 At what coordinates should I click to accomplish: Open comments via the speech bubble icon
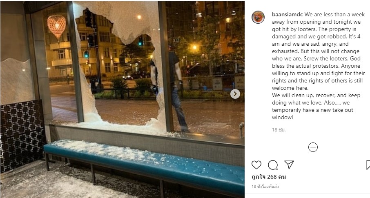click(x=273, y=165)
